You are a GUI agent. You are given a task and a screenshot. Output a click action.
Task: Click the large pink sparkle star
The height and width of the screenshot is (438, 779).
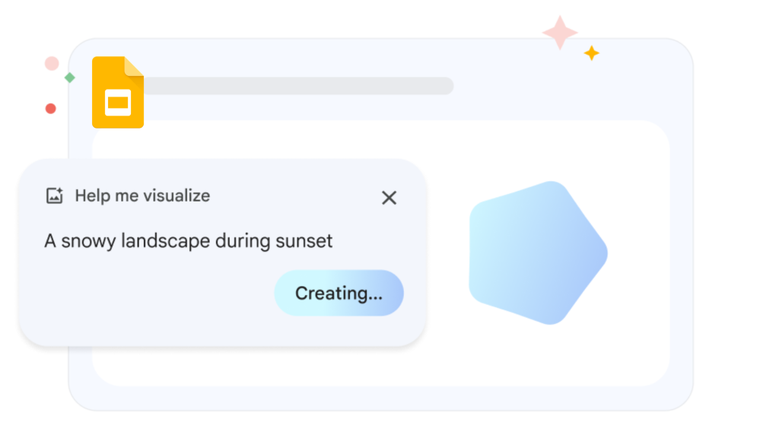[560, 32]
